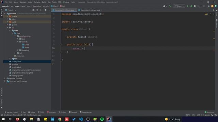Screen dimensions: 218x122
Task: Click CRLF line separator in status bar
Action: click(x=193, y=115)
